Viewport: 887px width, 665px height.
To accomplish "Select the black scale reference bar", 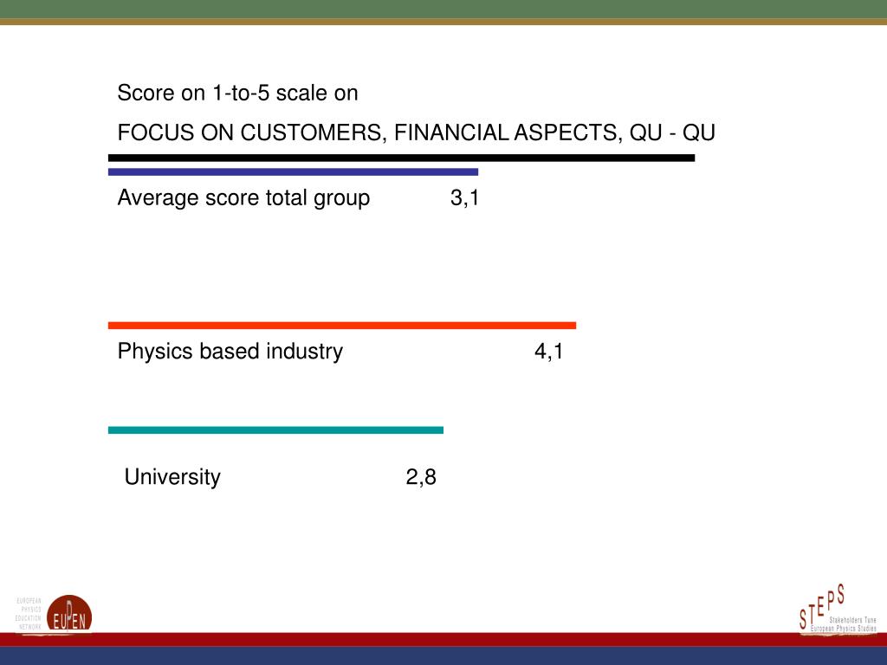I will 401,158.
